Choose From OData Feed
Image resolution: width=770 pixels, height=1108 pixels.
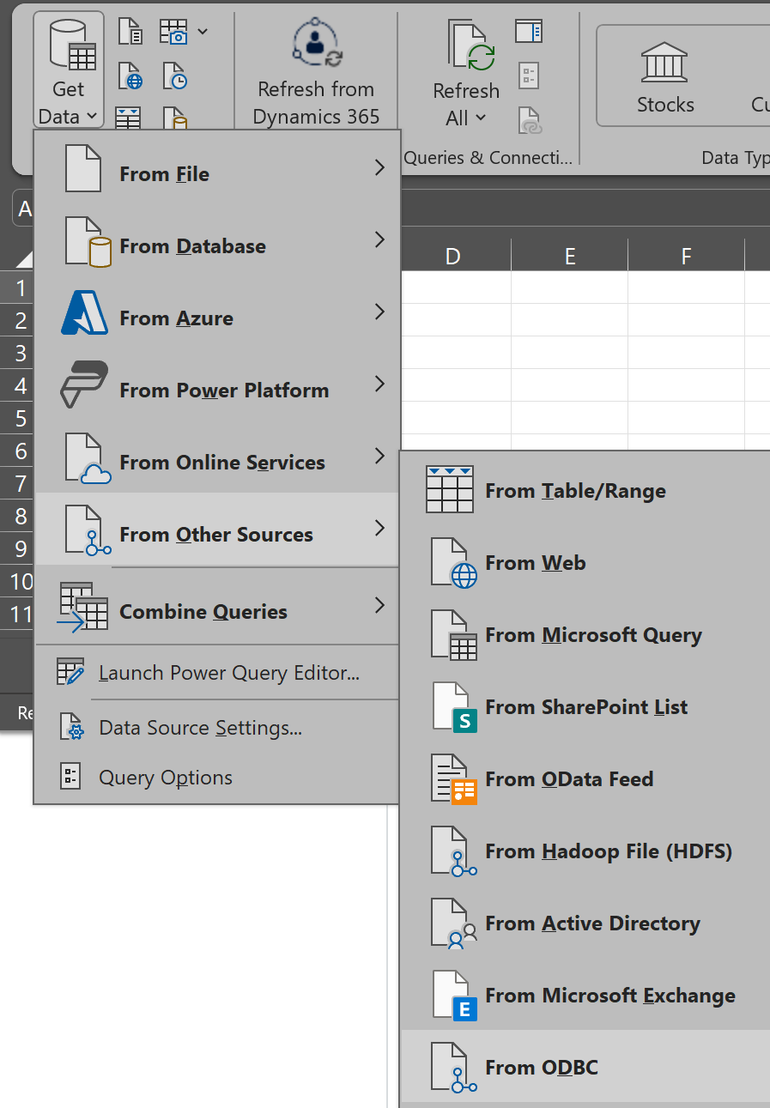tap(585, 779)
